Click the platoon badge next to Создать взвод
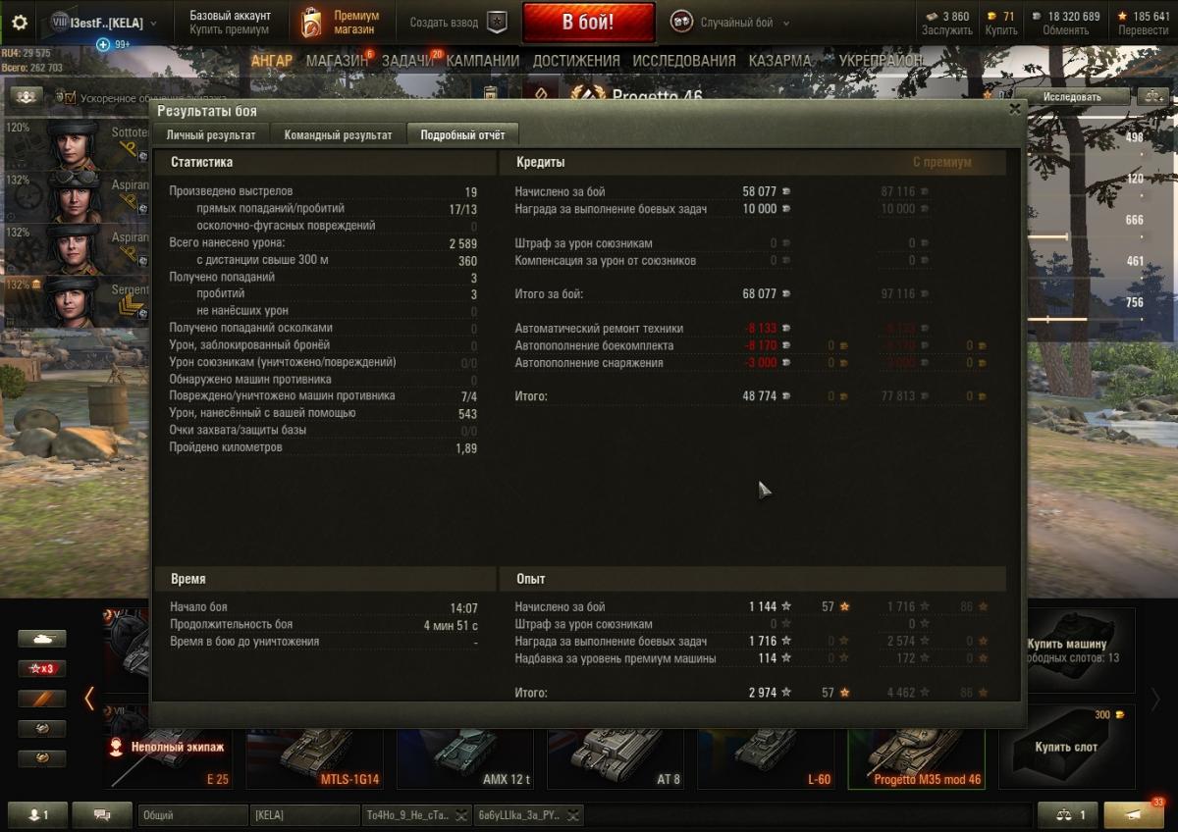This screenshot has height=832, width=1178. pyautogui.click(x=498, y=23)
